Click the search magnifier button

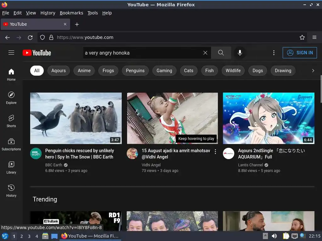click(x=221, y=53)
